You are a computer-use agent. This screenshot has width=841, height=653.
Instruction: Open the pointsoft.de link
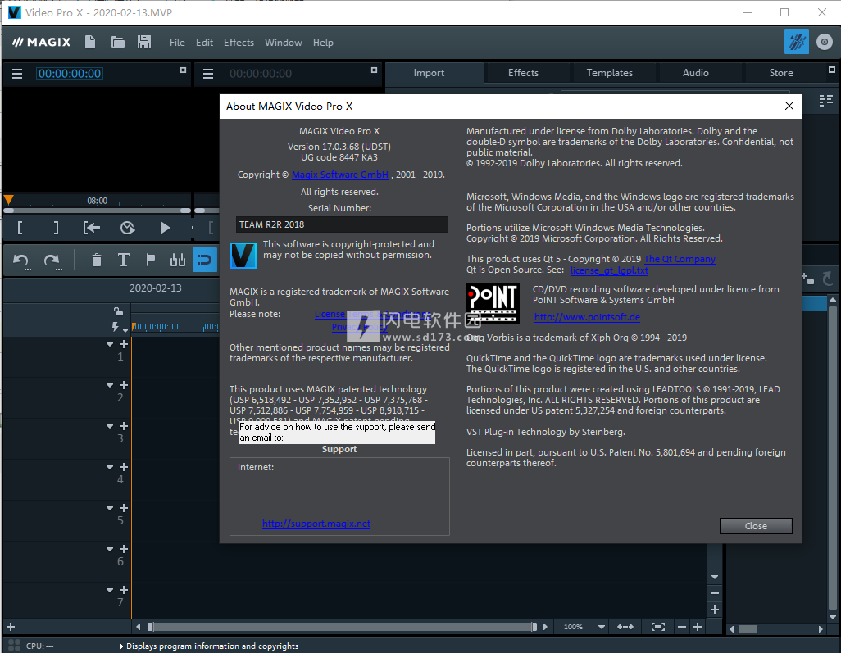pos(587,317)
